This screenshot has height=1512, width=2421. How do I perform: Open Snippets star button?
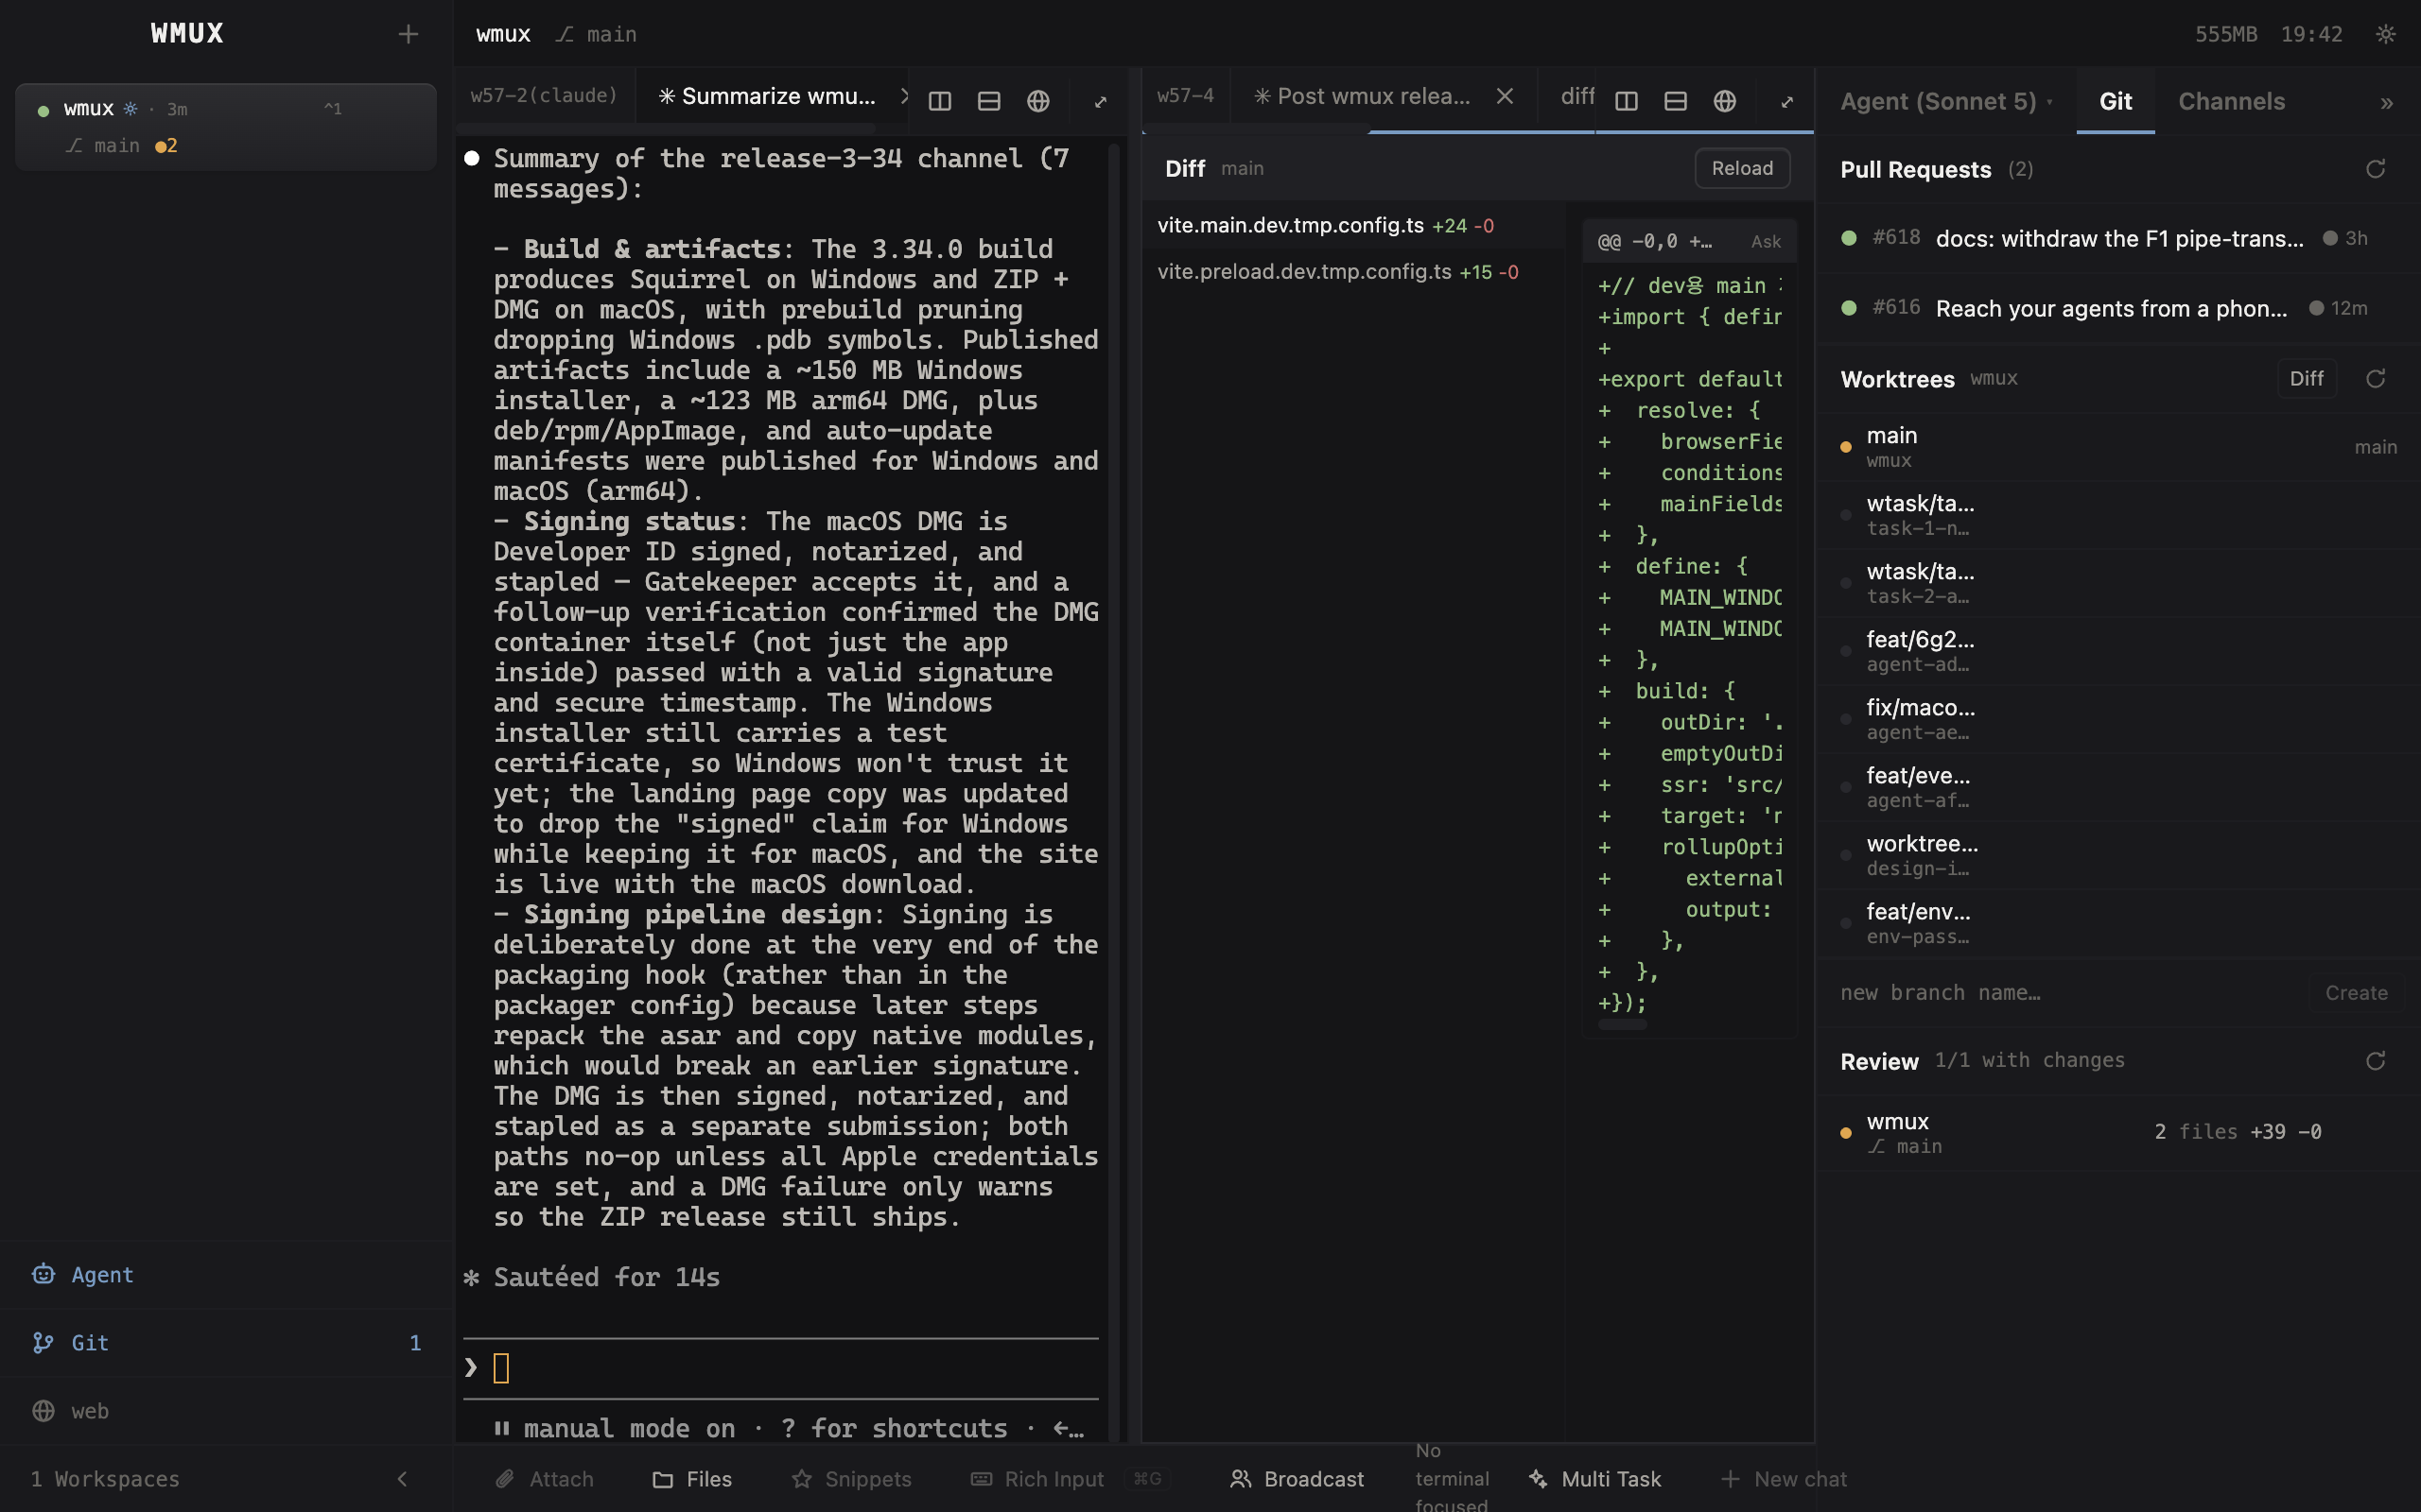851,1479
